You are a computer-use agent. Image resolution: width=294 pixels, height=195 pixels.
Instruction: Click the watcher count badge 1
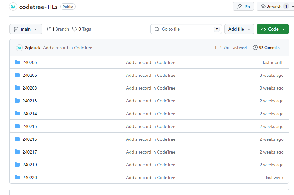click(286, 7)
